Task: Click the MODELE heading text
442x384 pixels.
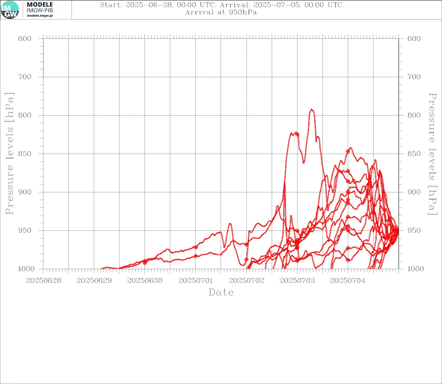Action: pyautogui.click(x=40, y=5)
